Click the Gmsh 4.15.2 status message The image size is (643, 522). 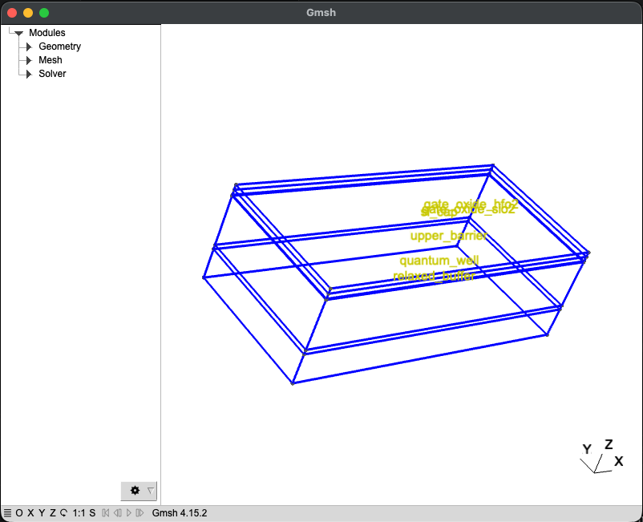tap(180, 513)
